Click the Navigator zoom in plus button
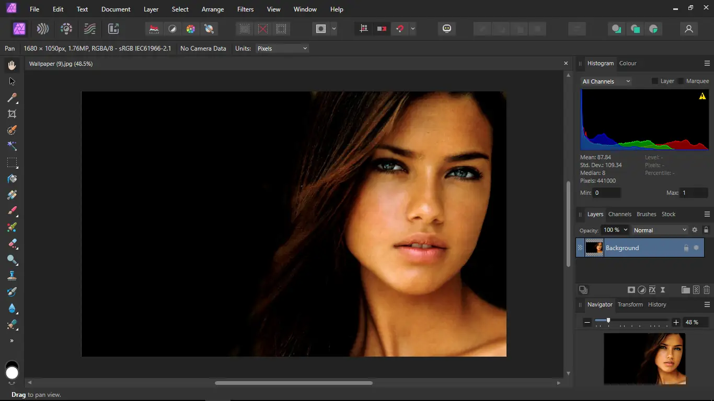 coord(676,323)
